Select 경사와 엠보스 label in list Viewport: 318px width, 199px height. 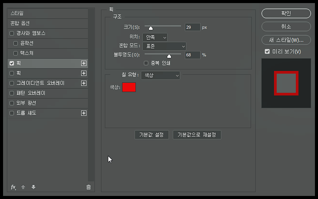31,33
